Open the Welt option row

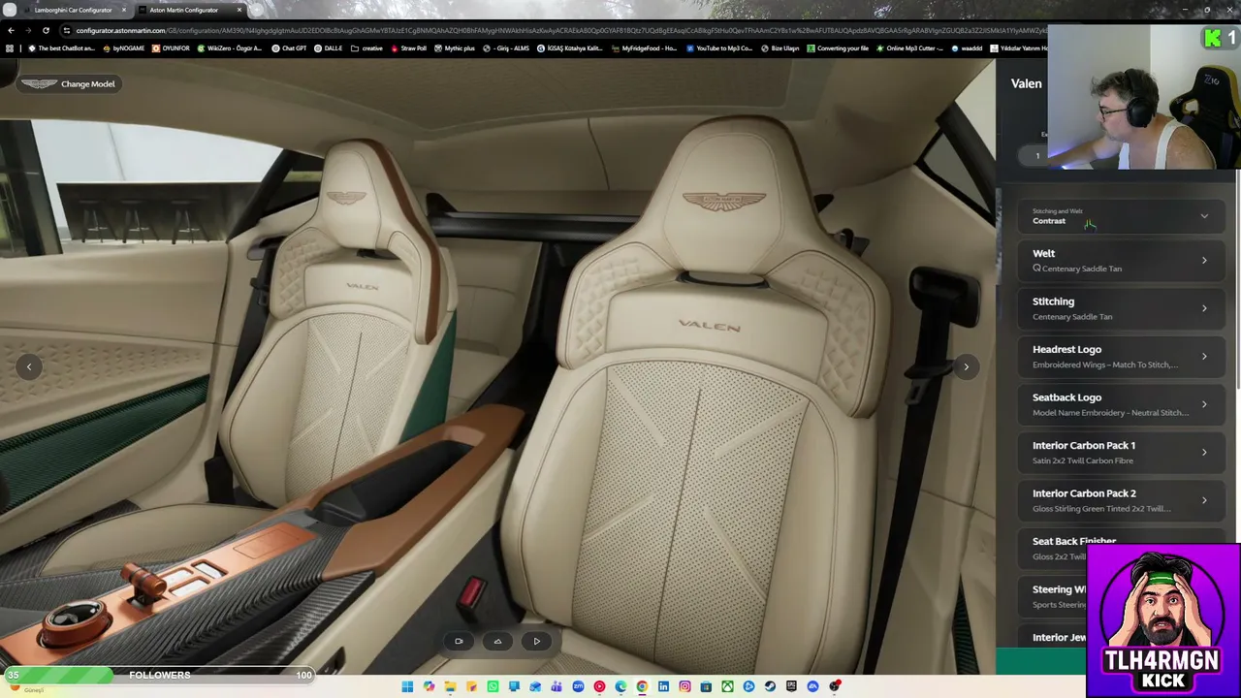pos(1121,261)
